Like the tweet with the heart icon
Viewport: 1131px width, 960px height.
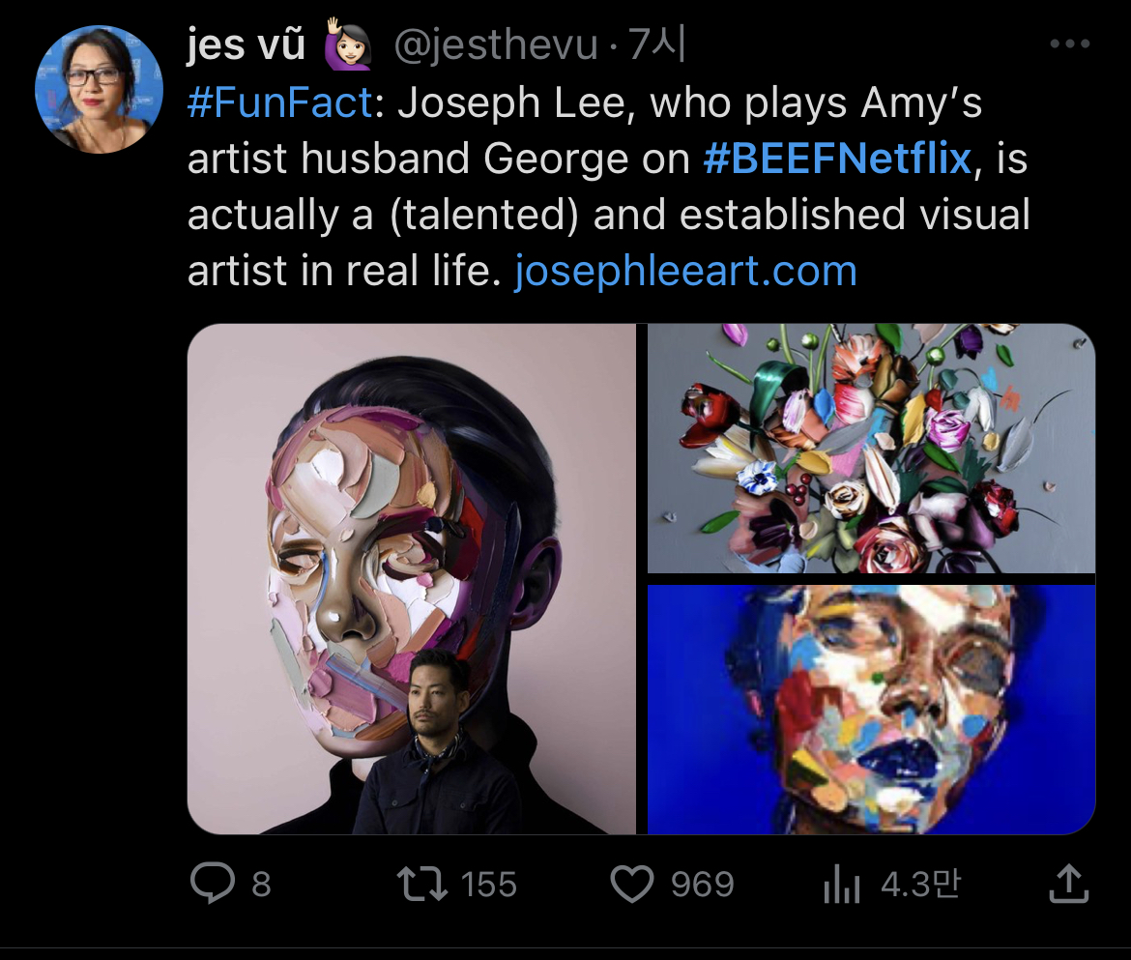[633, 884]
